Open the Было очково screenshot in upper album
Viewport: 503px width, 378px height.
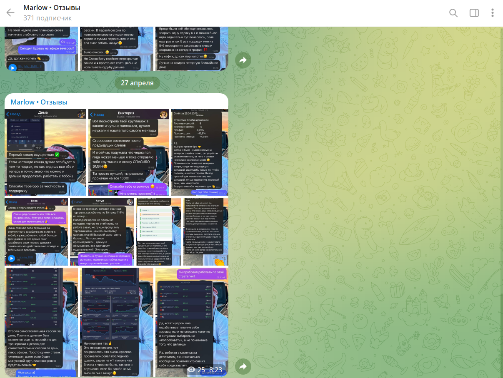(x=117, y=48)
